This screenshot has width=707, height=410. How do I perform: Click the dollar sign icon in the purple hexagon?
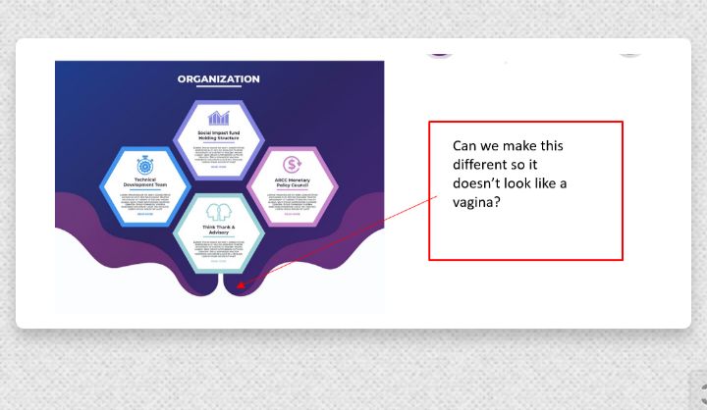[x=293, y=165]
